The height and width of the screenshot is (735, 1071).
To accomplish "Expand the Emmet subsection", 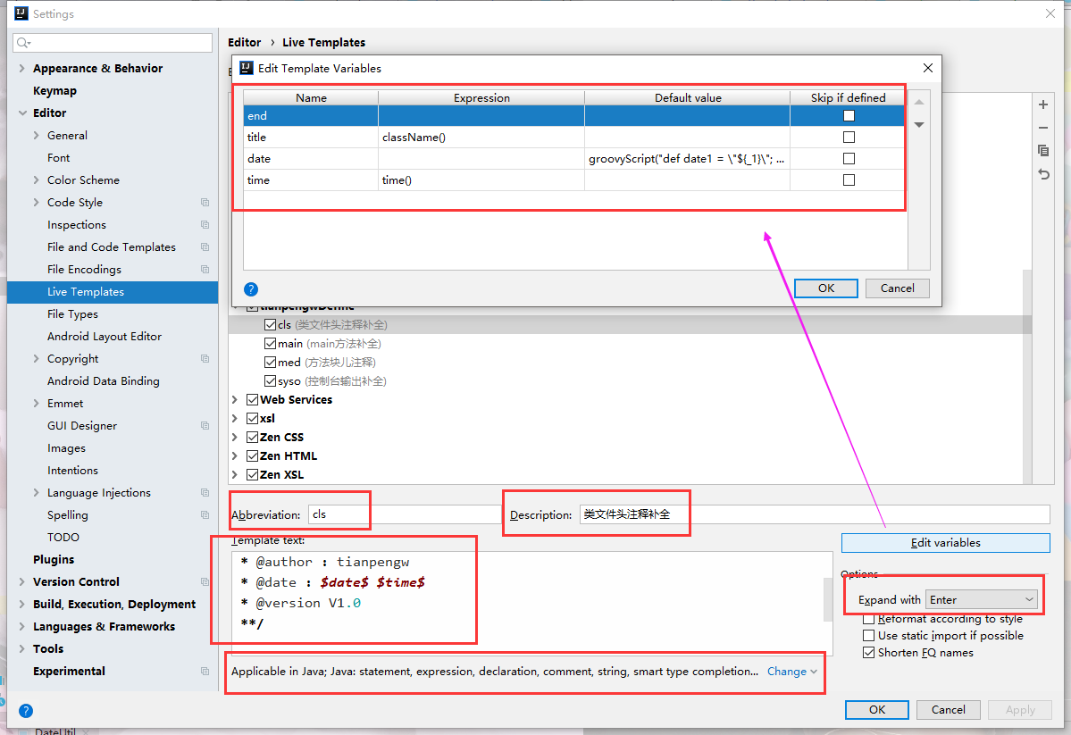I will pyautogui.click(x=37, y=403).
